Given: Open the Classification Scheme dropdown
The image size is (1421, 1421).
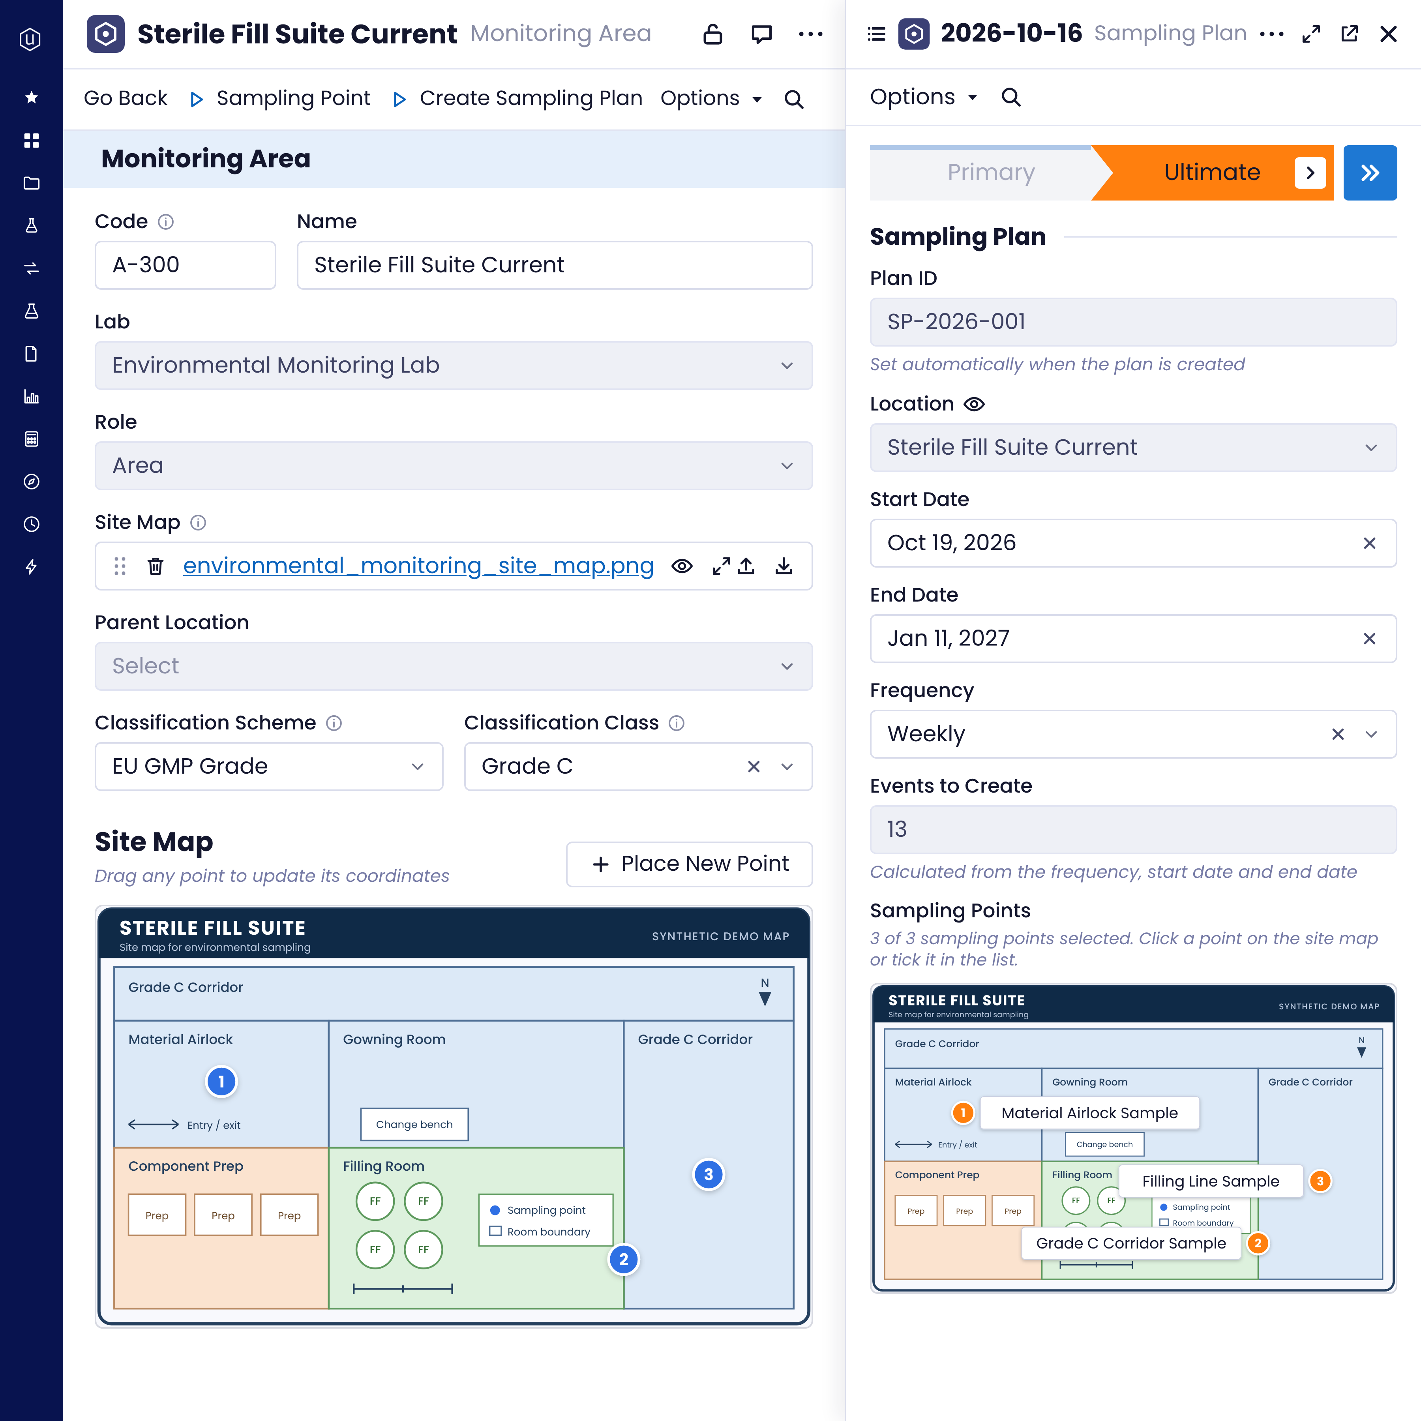Looking at the screenshot, I should 269,767.
